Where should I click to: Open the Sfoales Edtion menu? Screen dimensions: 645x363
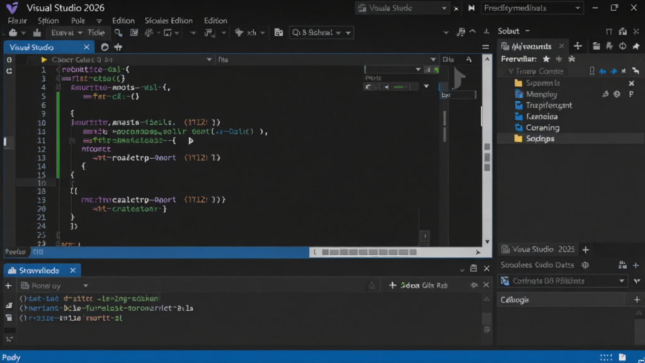[168, 21]
